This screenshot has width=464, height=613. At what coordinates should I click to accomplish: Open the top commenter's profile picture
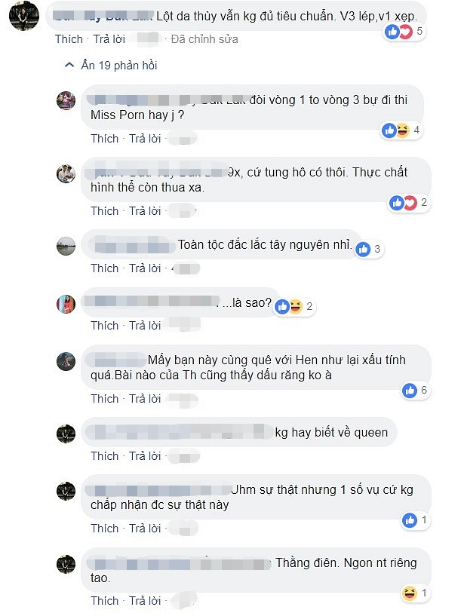[x=24, y=16]
